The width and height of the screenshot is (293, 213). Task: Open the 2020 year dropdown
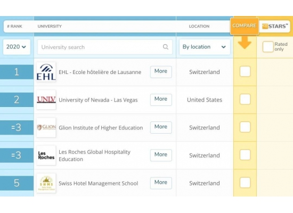[x=17, y=47]
